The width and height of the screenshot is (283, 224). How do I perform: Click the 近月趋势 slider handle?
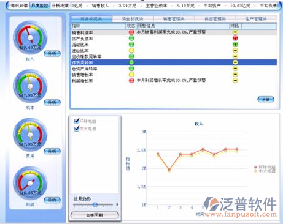95,204
